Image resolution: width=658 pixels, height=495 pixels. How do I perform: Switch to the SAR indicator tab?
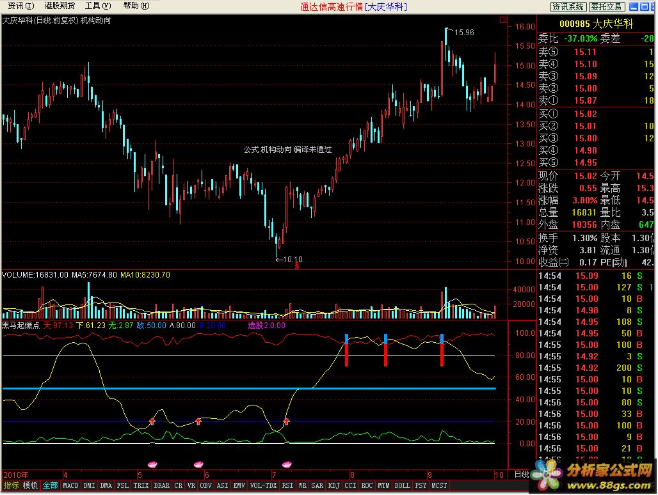coord(317,485)
